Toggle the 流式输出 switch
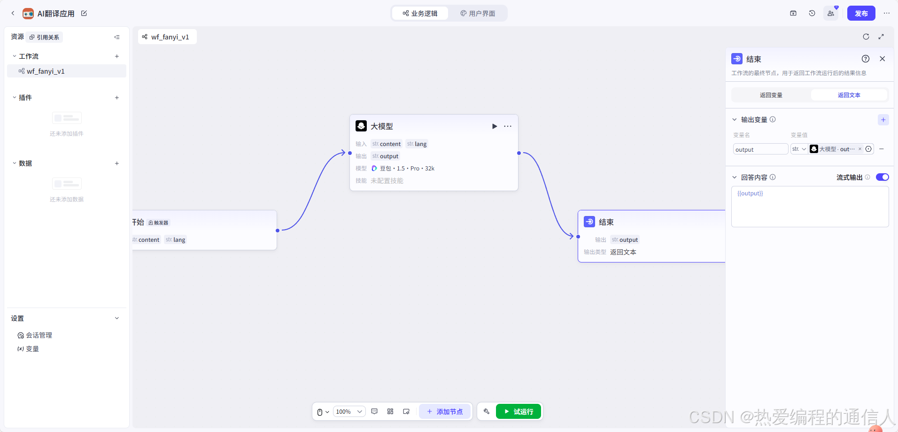Image resolution: width=898 pixels, height=432 pixels. (883, 177)
